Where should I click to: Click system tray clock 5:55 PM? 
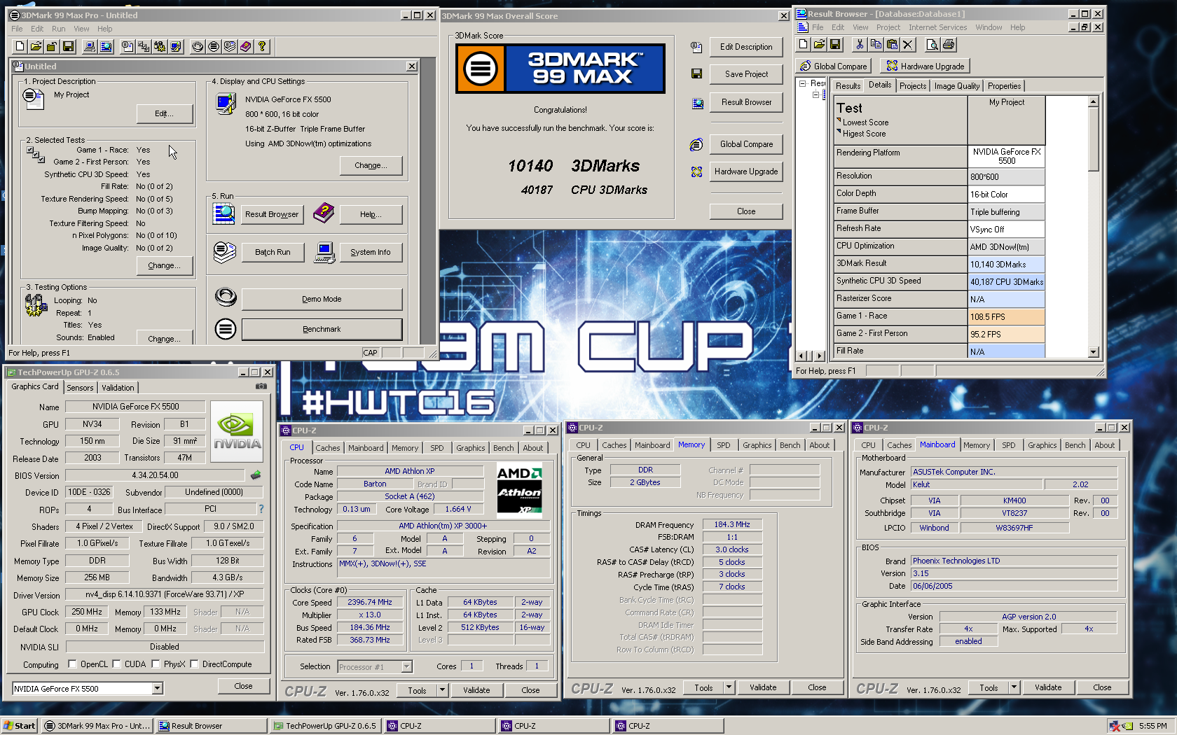tap(1152, 726)
